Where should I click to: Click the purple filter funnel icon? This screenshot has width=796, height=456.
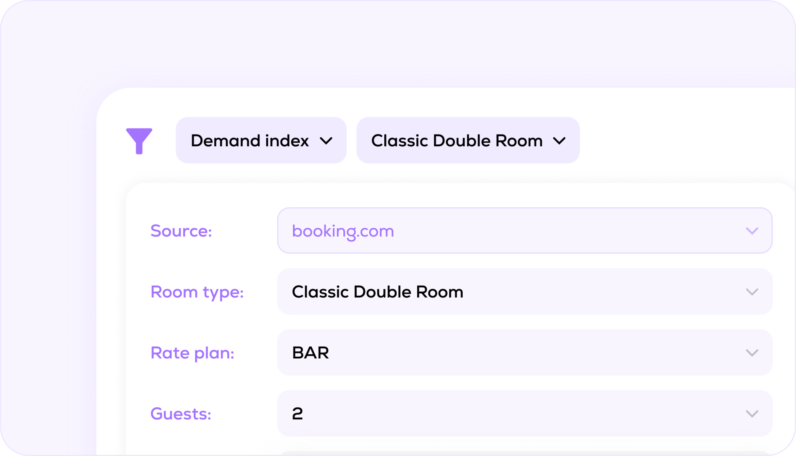[139, 141]
